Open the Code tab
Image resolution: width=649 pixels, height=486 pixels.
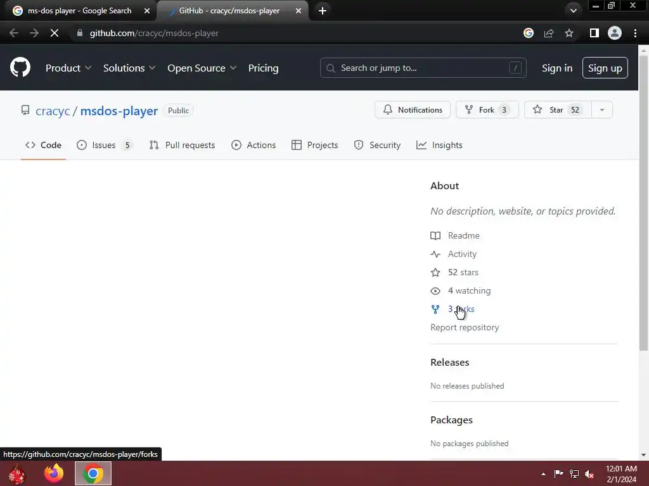pyautogui.click(x=44, y=145)
